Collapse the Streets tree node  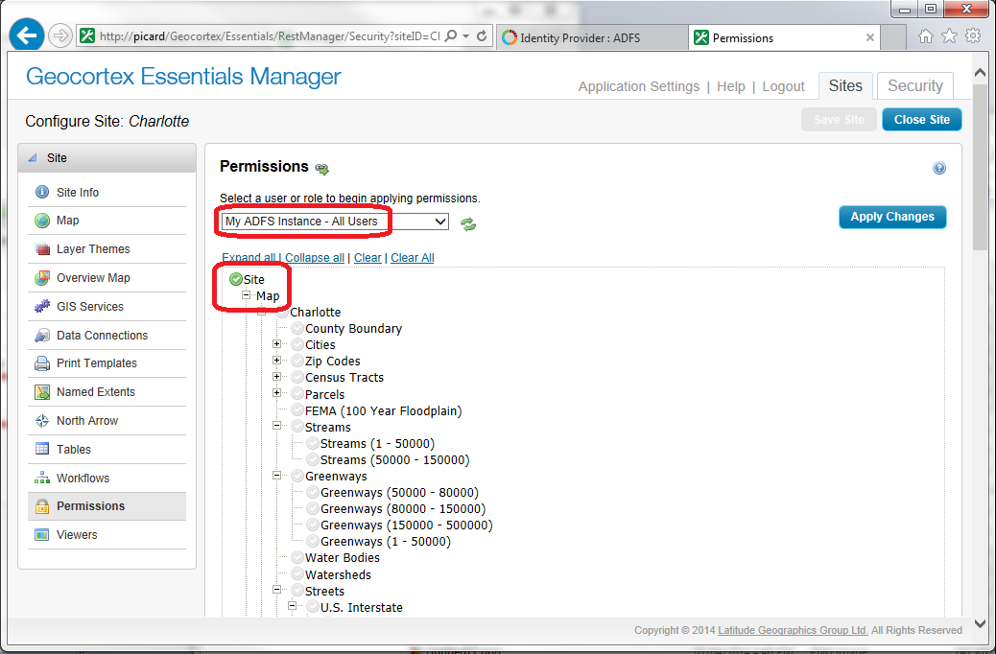click(276, 589)
